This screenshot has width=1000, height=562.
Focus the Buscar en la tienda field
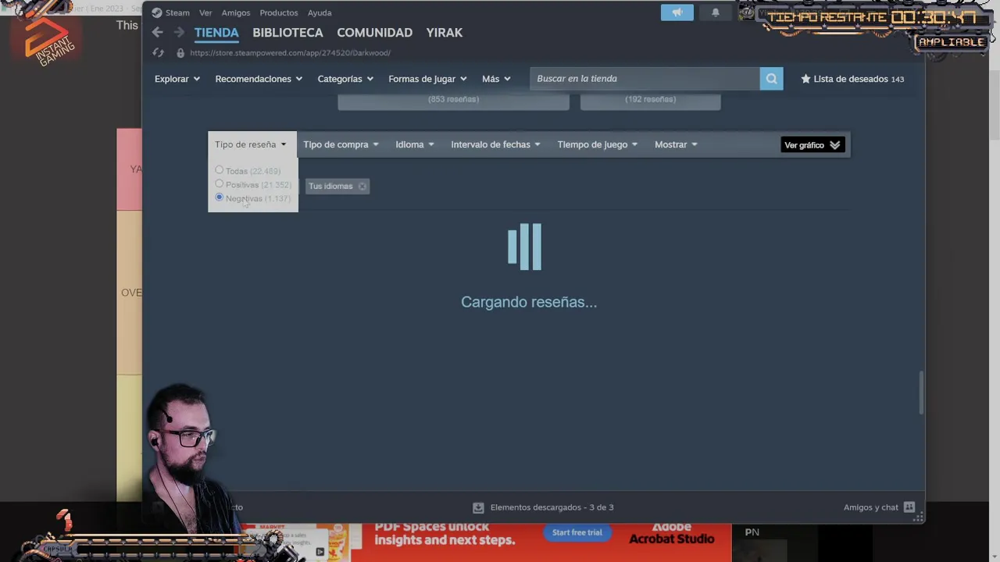pyautogui.click(x=645, y=78)
